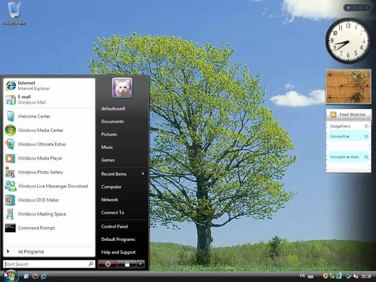Click Show Desktop quick launch icon
The height and width of the screenshot is (282, 376).
[x=26, y=276]
